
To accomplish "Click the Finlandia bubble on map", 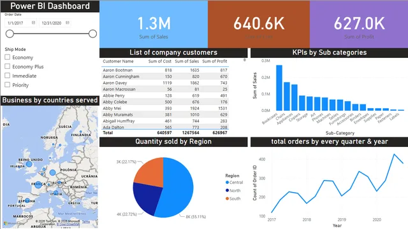I will click(81, 132).
